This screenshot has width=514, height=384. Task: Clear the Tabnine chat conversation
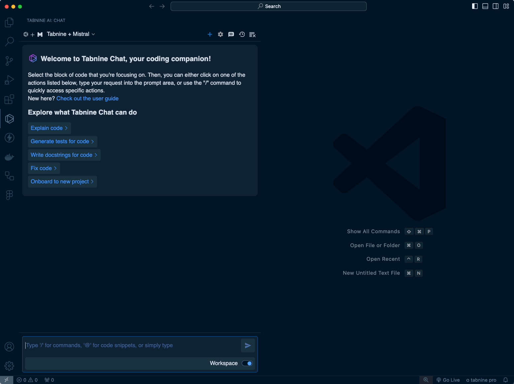252,34
